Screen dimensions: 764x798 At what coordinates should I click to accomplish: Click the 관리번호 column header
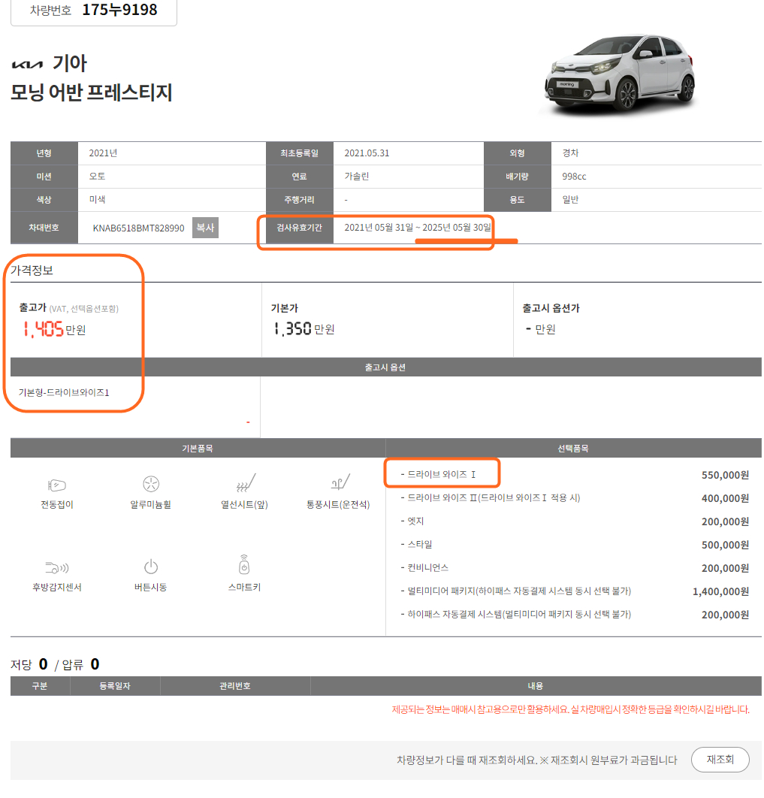tap(235, 686)
